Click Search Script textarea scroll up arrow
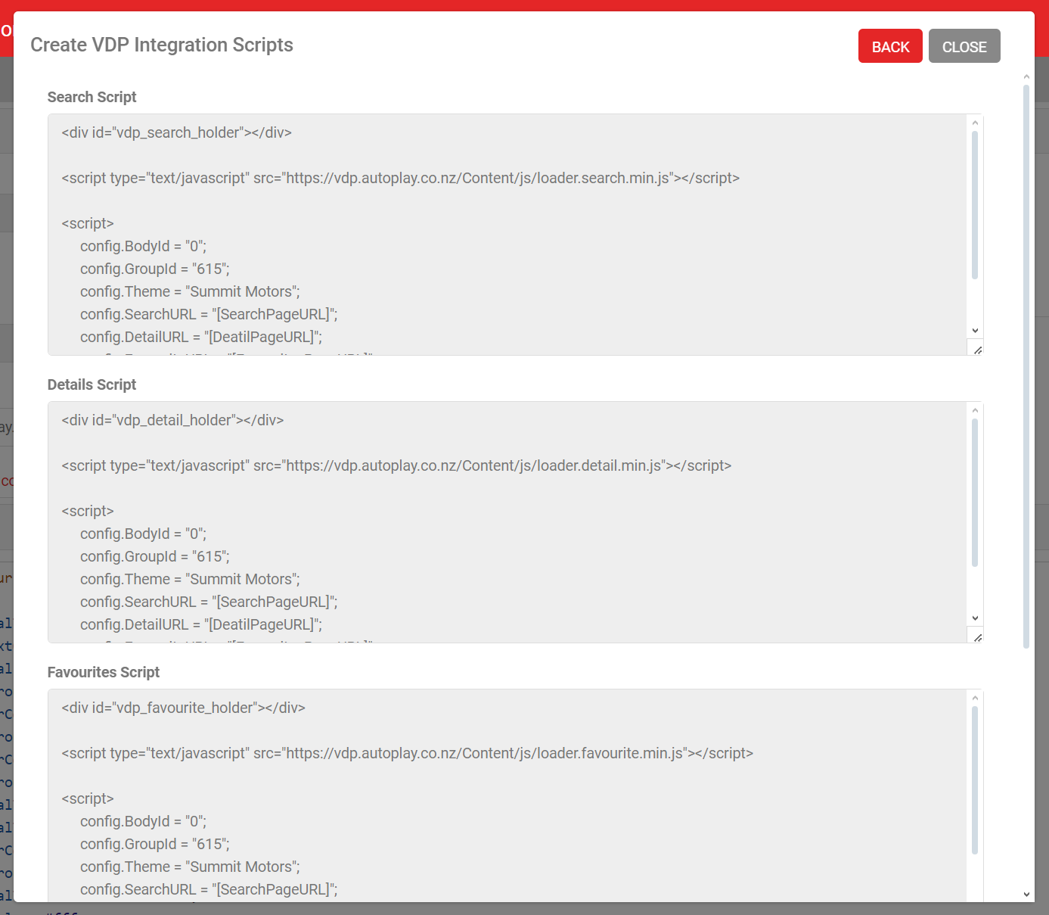The width and height of the screenshot is (1049, 915). [x=975, y=123]
